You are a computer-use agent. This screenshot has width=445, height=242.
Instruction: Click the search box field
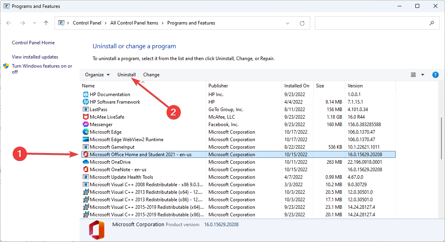377,23
